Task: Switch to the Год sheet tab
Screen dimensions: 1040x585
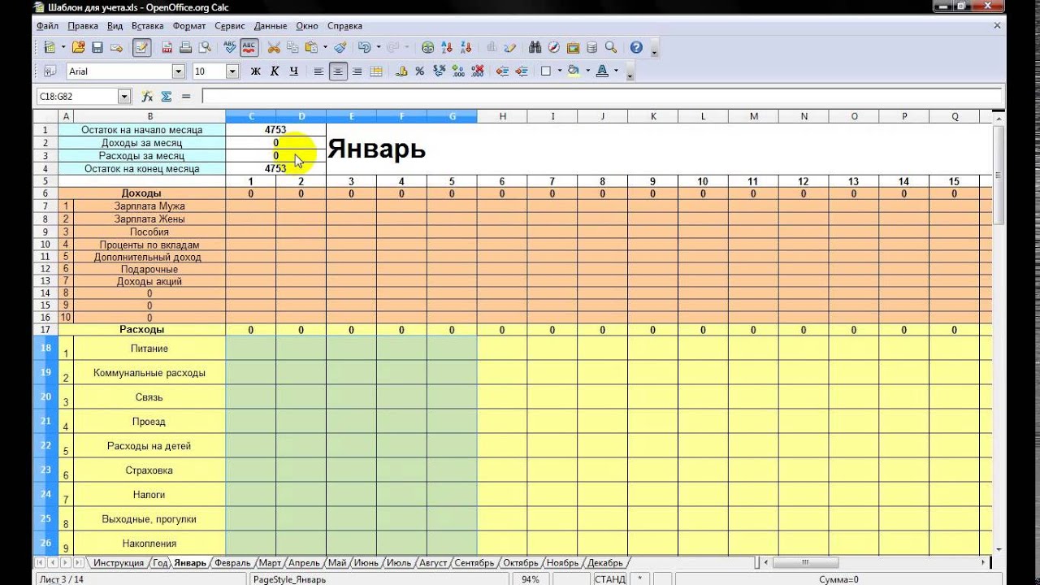Action: (160, 562)
